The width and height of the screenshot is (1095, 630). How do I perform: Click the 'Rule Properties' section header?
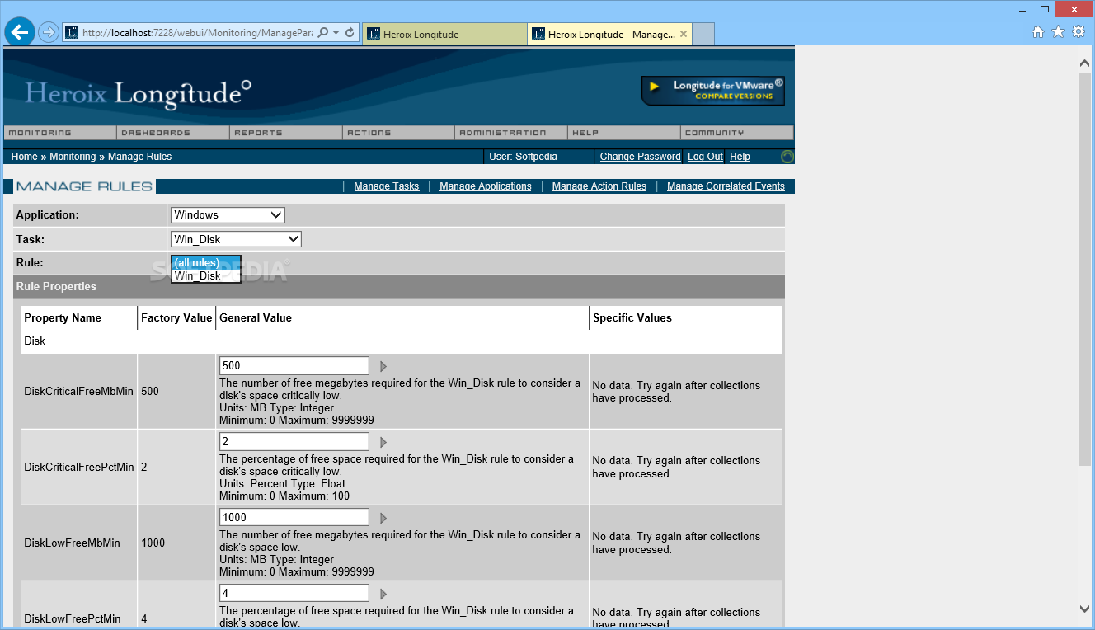click(56, 287)
